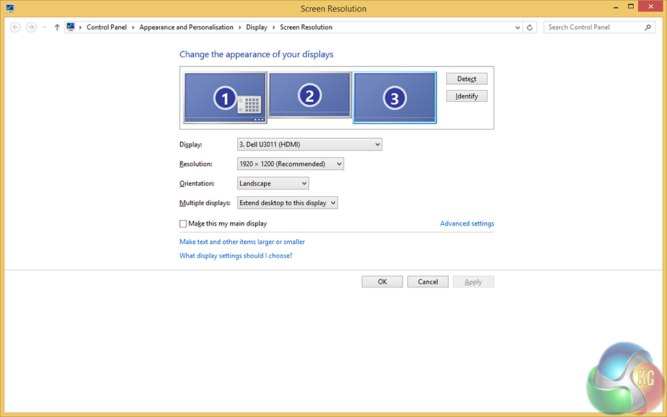Click 'Appearance and Personalisation' breadcrumb

coord(186,27)
